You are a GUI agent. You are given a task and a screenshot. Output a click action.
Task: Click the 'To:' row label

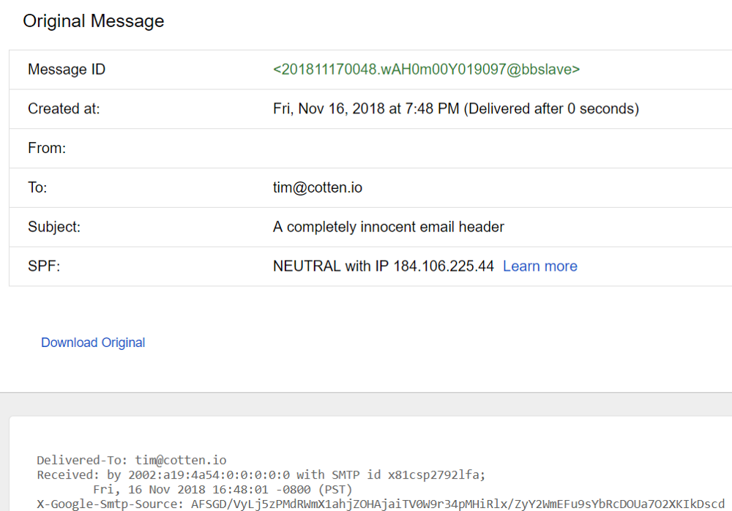[37, 188]
